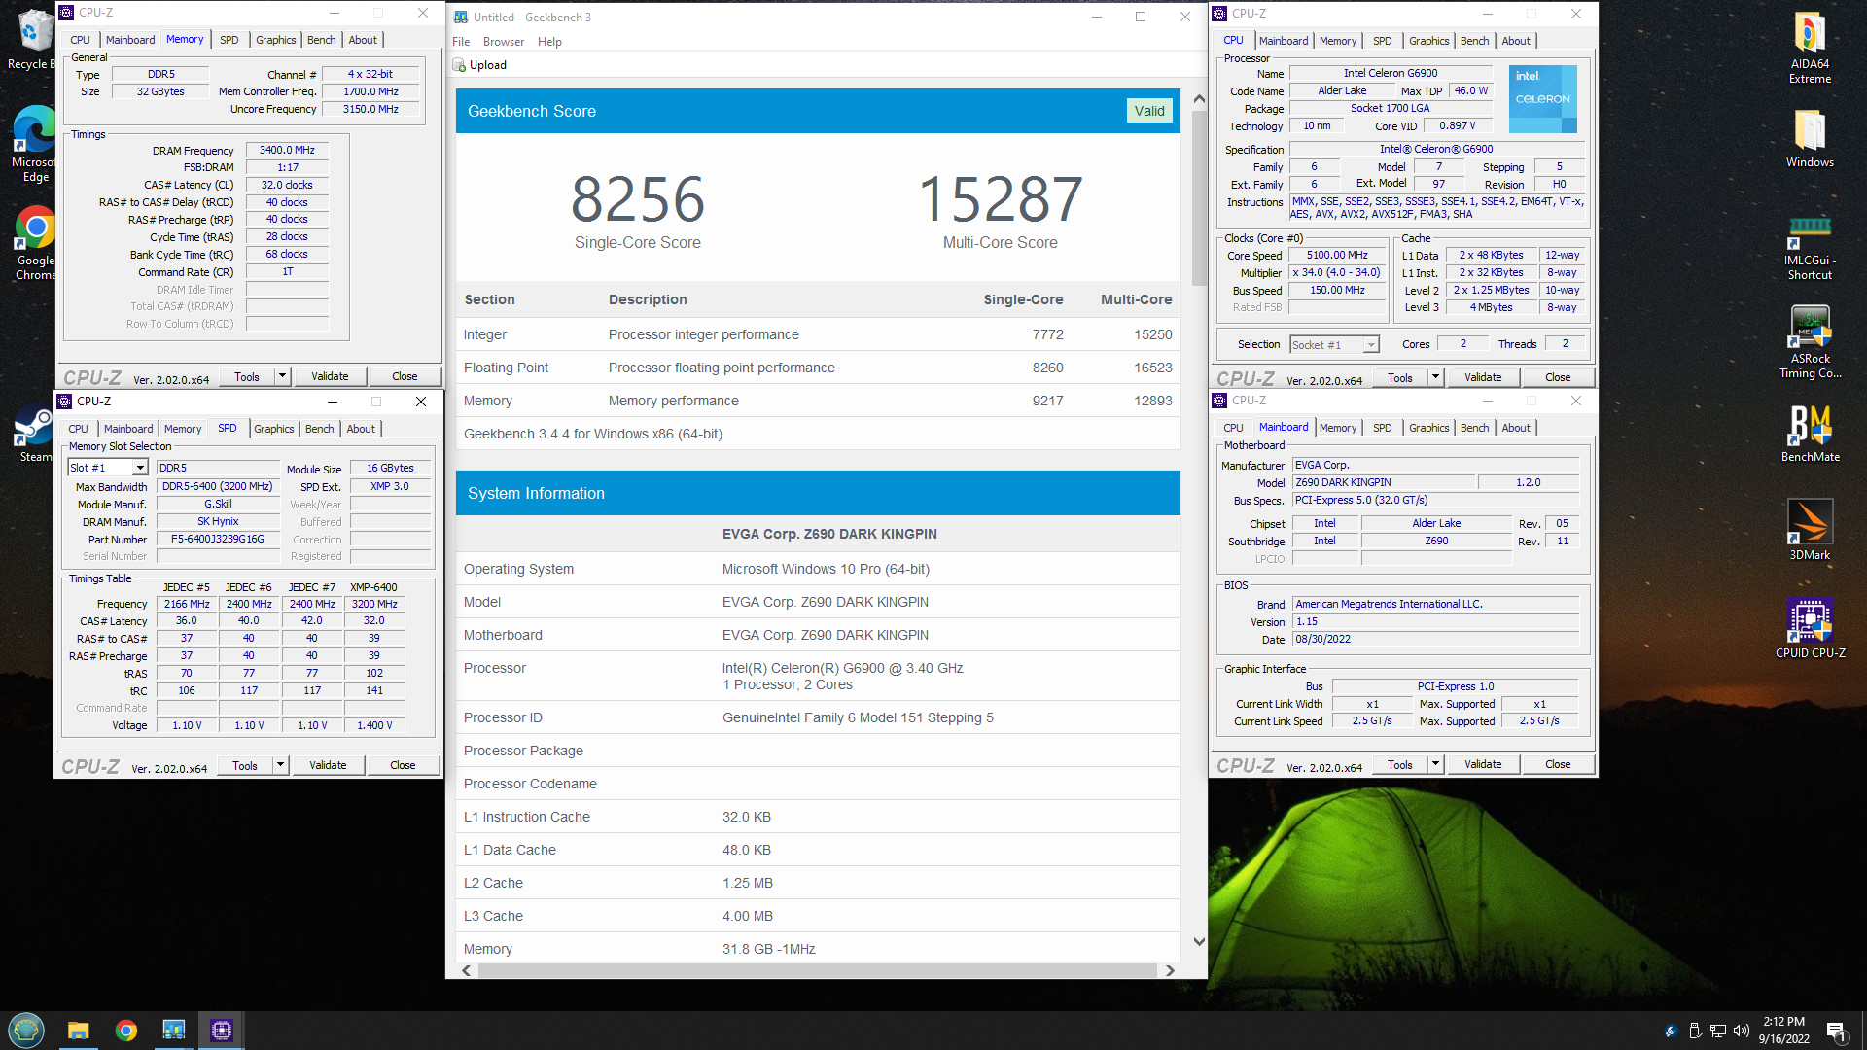Image resolution: width=1867 pixels, height=1050 pixels.
Task: Open ASRock Timing Configurator icon
Action: 1810,342
